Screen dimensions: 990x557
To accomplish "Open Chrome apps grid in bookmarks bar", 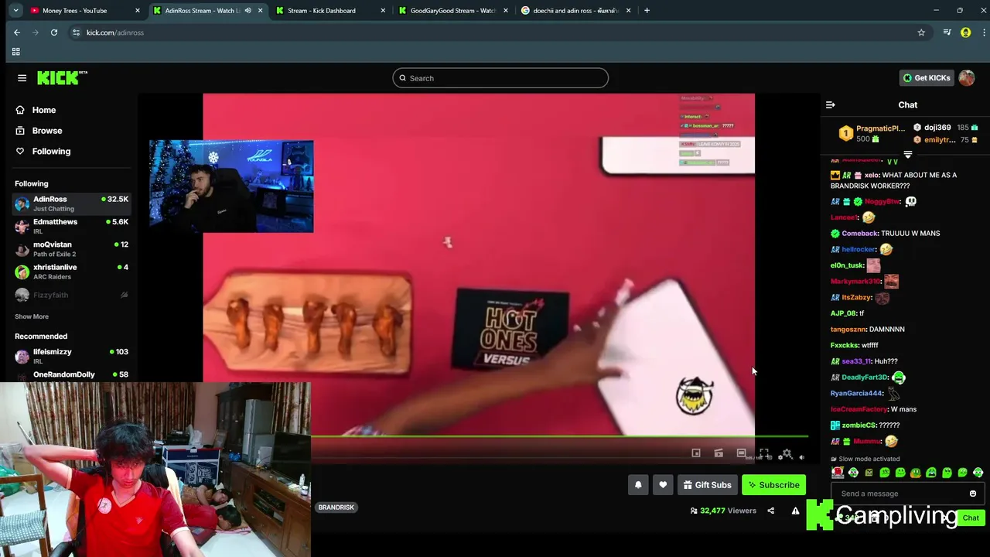I will tap(15, 52).
